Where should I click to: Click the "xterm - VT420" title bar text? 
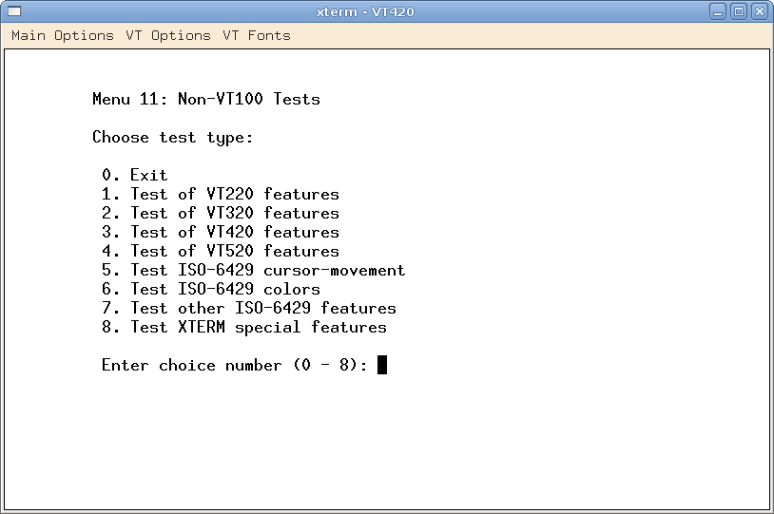(365, 11)
